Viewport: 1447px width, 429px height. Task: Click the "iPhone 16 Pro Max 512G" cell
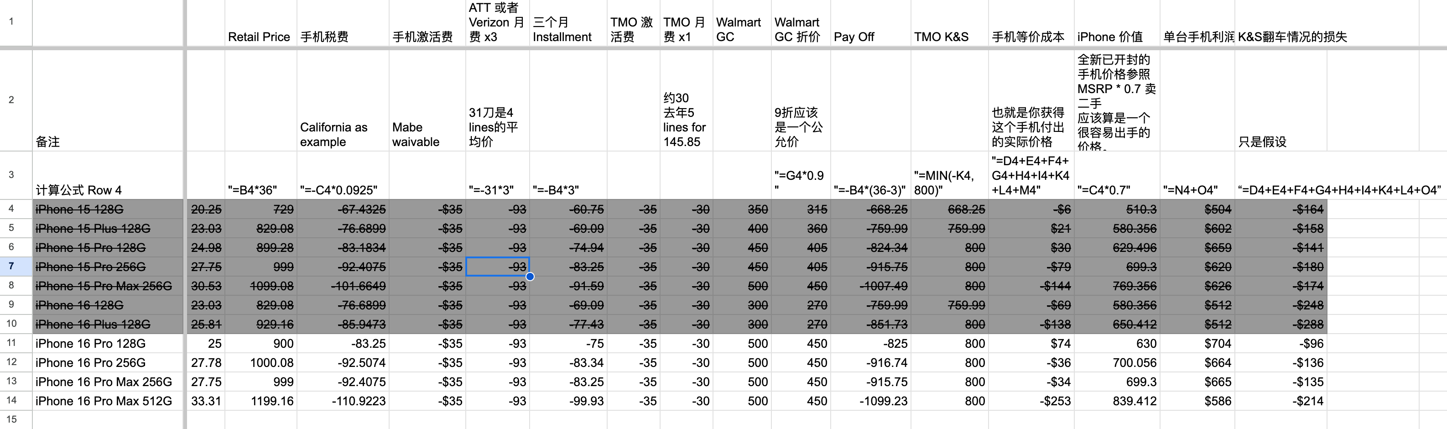(x=108, y=401)
